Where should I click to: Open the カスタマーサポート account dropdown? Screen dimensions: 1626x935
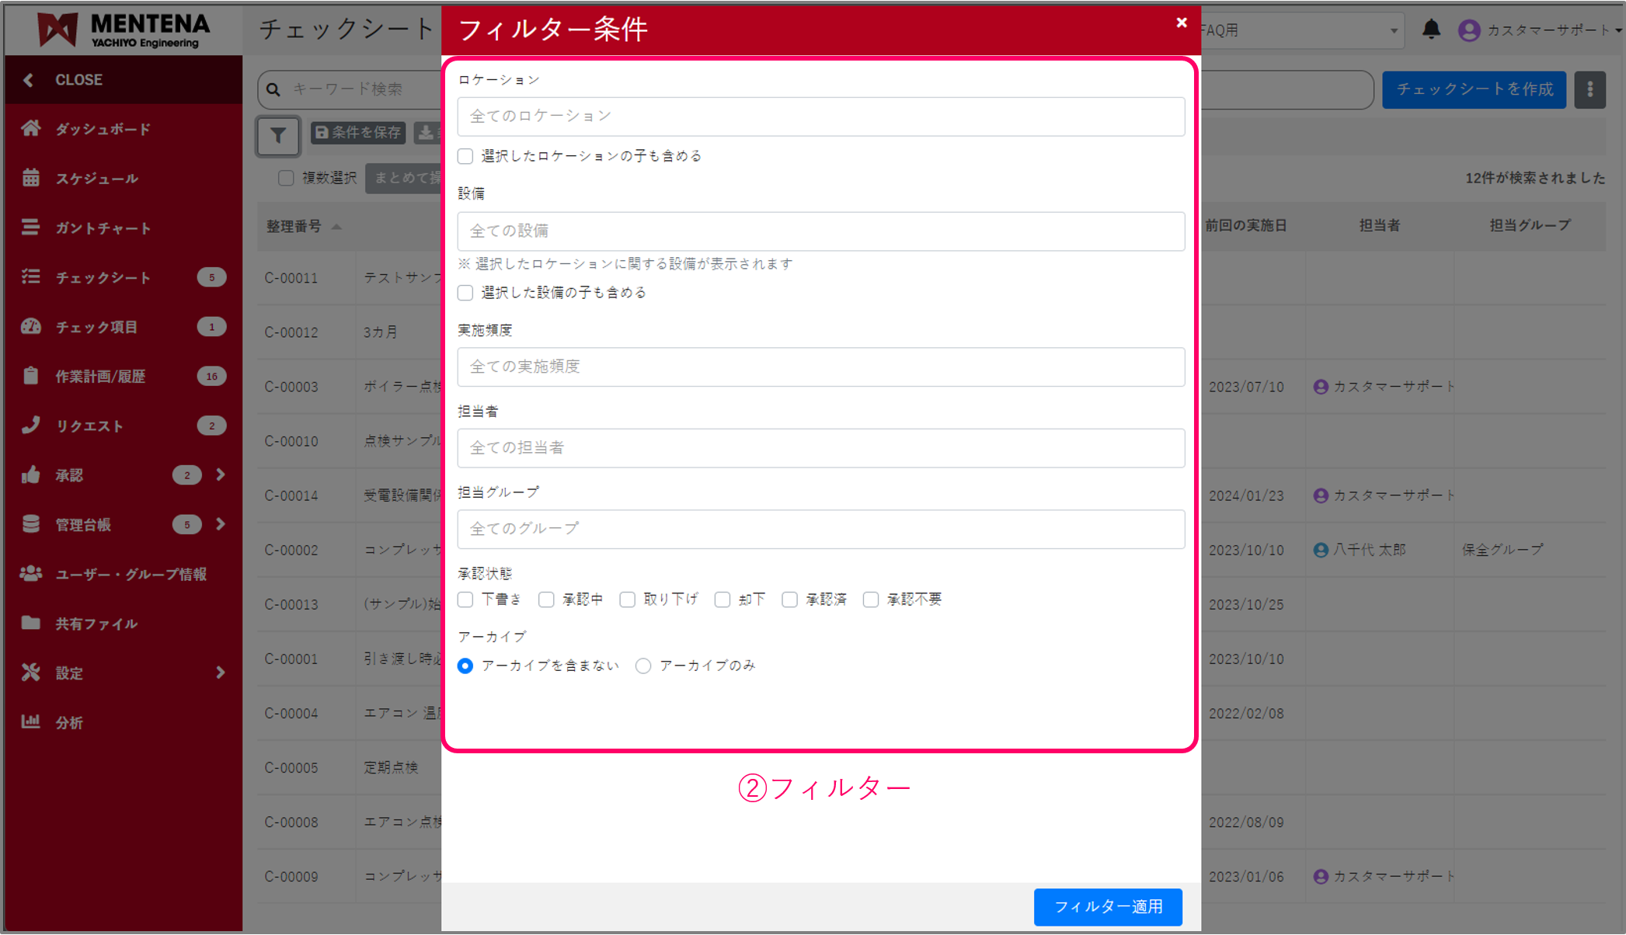pos(1541,30)
